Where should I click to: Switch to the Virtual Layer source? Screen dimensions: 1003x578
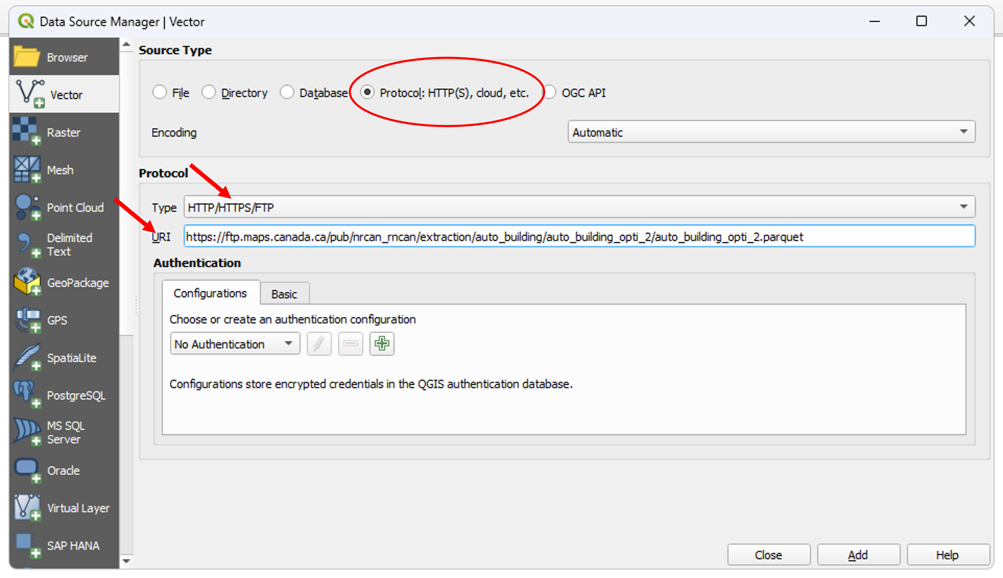pyautogui.click(x=78, y=508)
